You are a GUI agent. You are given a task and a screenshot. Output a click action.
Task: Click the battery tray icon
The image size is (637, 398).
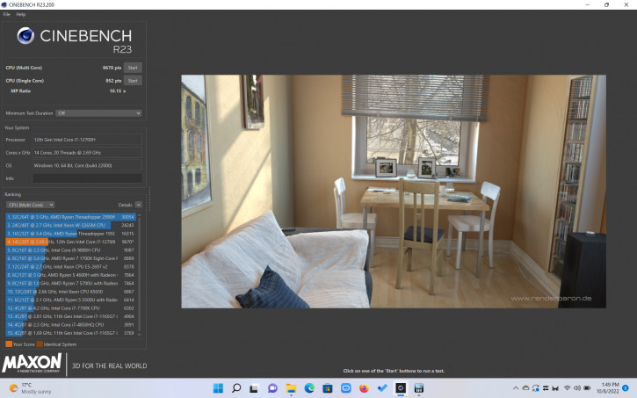pyautogui.click(x=587, y=388)
